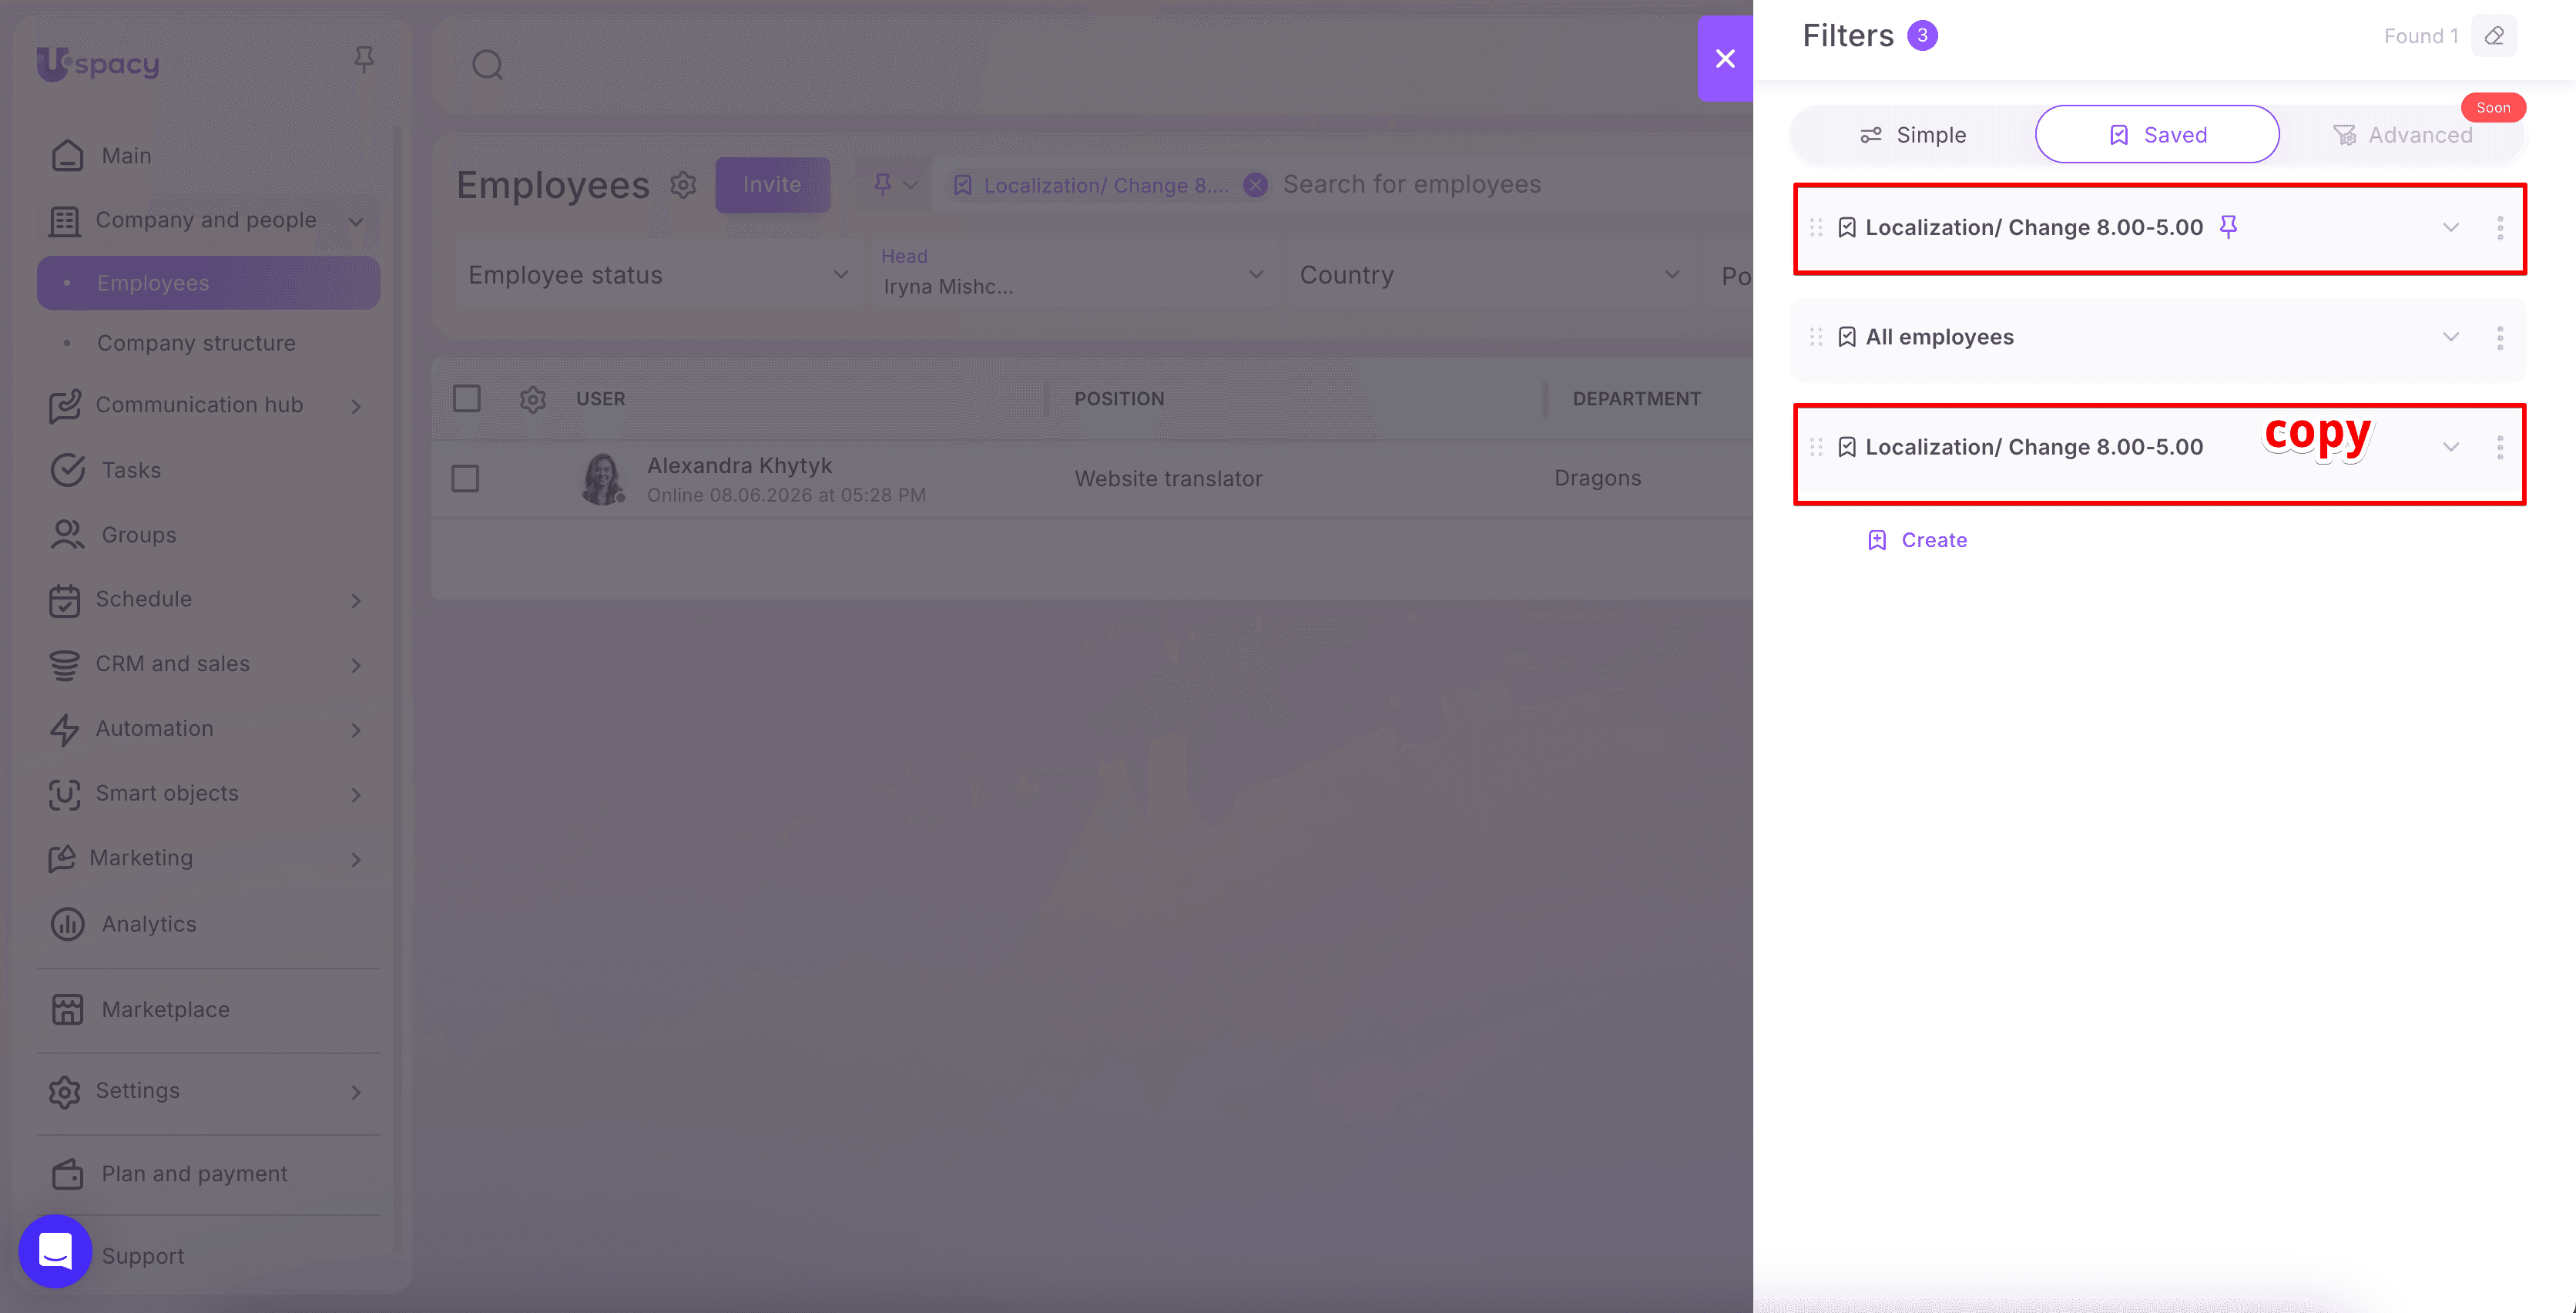Click the Website translator position cell
The width and height of the screenshot is (2576, 1313).
pos(1168,478)
